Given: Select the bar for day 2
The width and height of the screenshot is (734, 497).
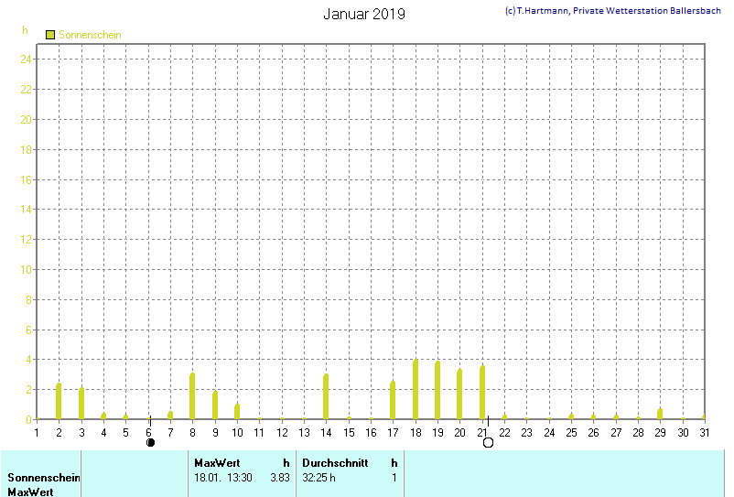Looking at the screenshot, I should (x=59, y=401).
